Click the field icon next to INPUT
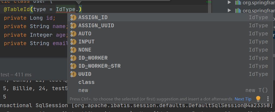The image size is (275, 112). (73, 42)
